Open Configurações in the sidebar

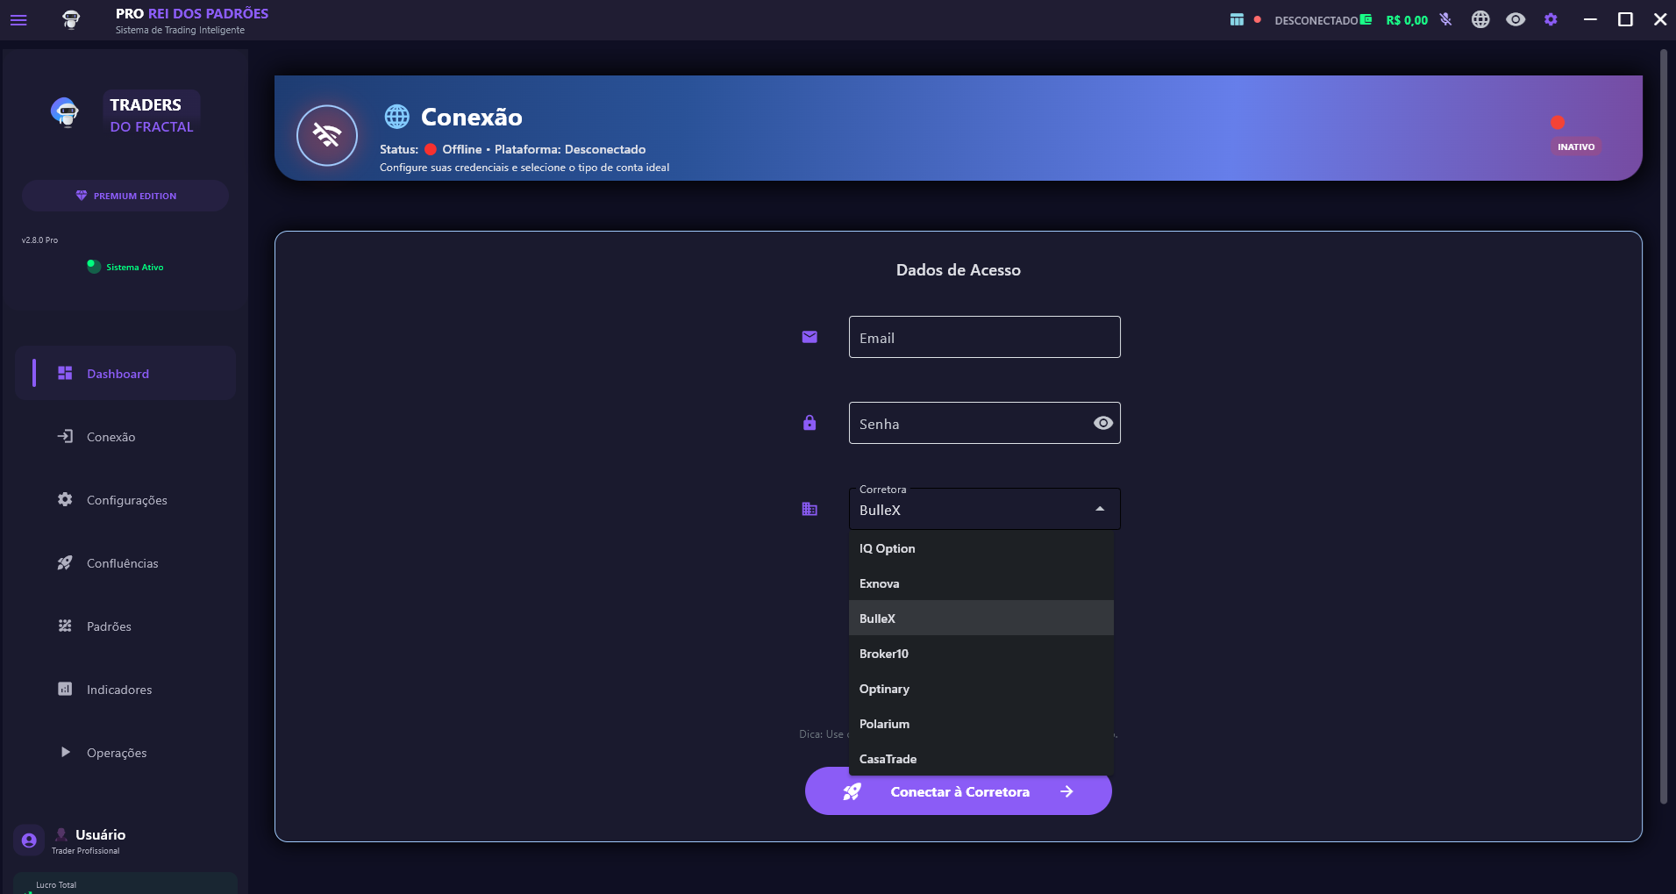click(126, 500)
